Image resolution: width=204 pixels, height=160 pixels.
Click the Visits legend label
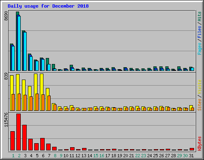coord(199,87)
